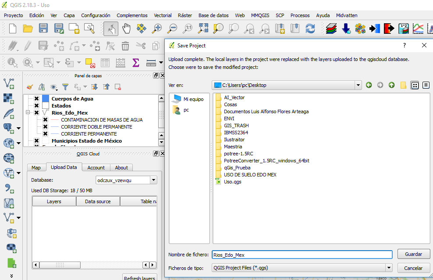Save project using the floppy disk icon
This screenshot has height=280, width=433.
(x=43, y=29)
